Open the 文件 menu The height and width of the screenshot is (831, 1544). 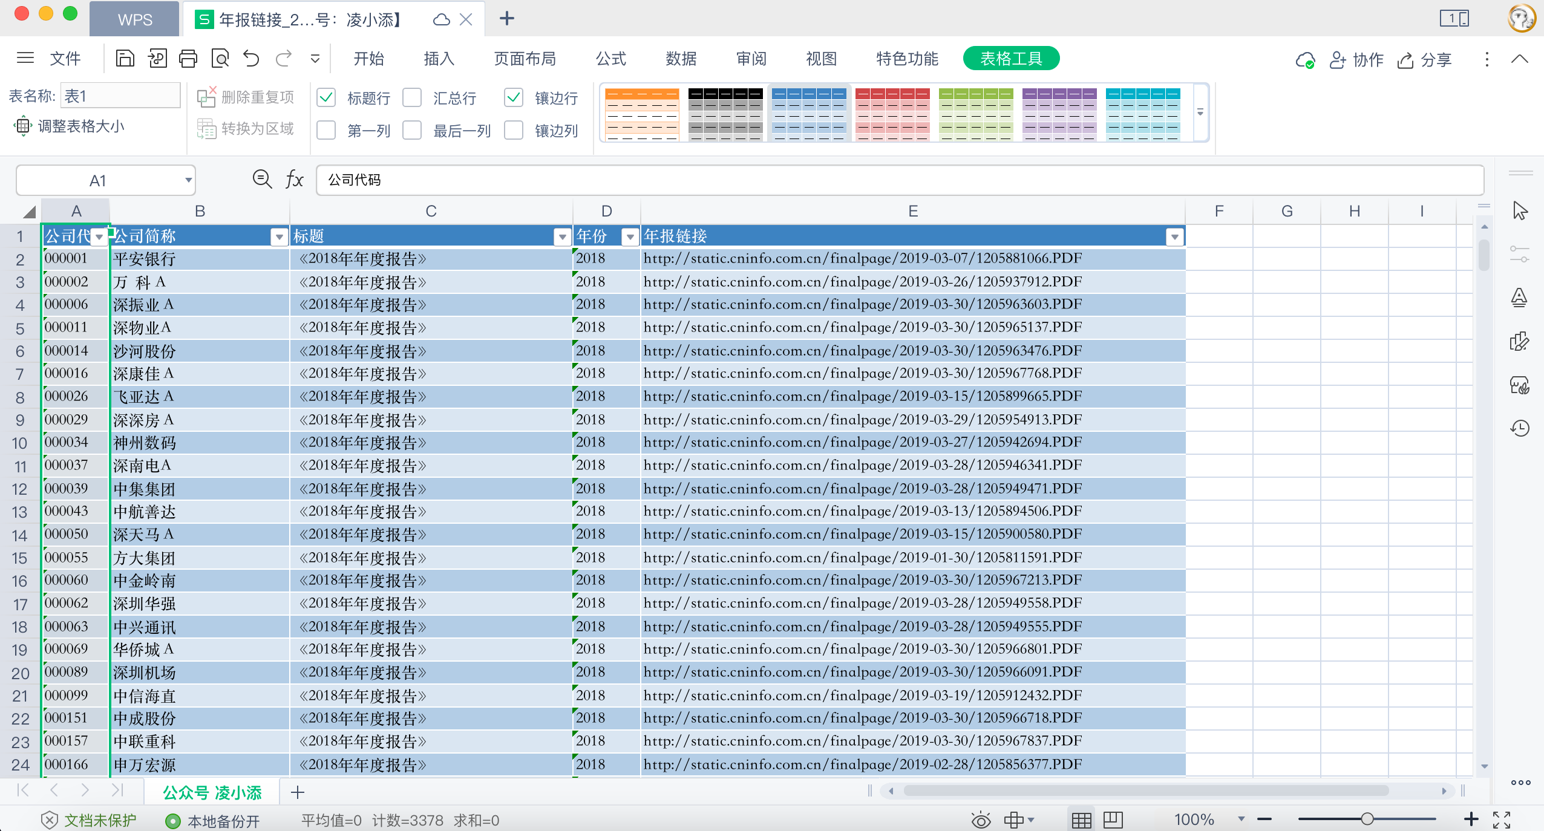coord(65,59)
